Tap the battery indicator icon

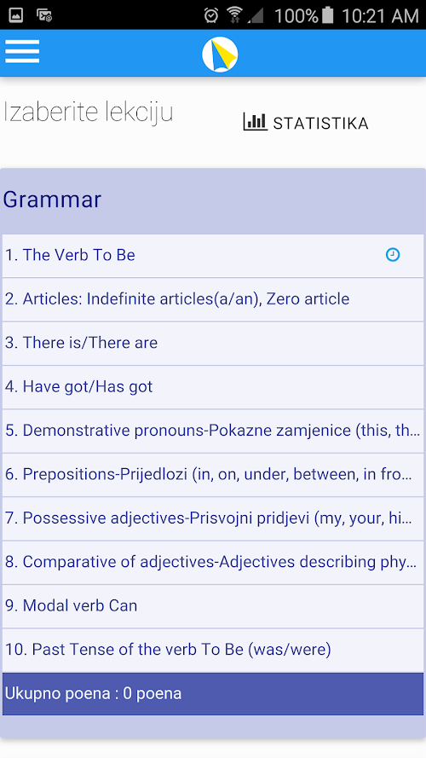click(327, 15)
